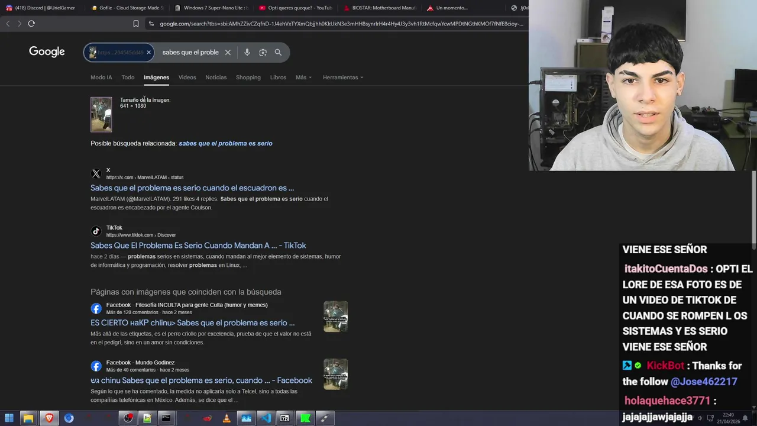
Task: Reload the page with the refresh icon
Action: tap(31, 24)
